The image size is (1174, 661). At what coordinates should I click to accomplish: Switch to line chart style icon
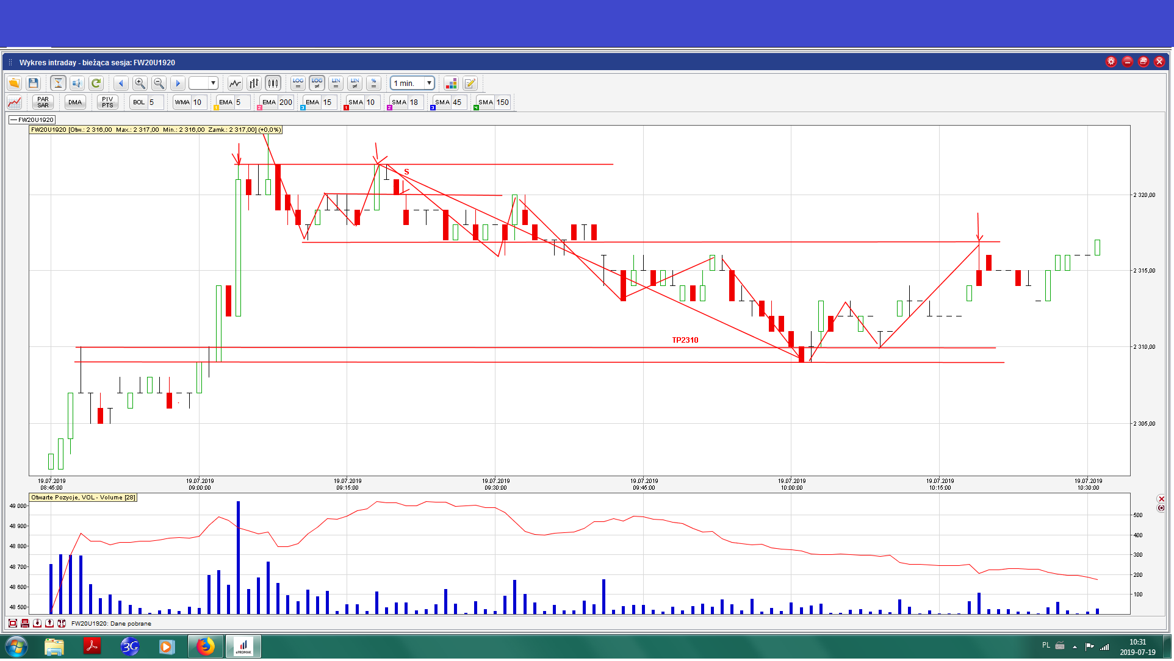235,84
